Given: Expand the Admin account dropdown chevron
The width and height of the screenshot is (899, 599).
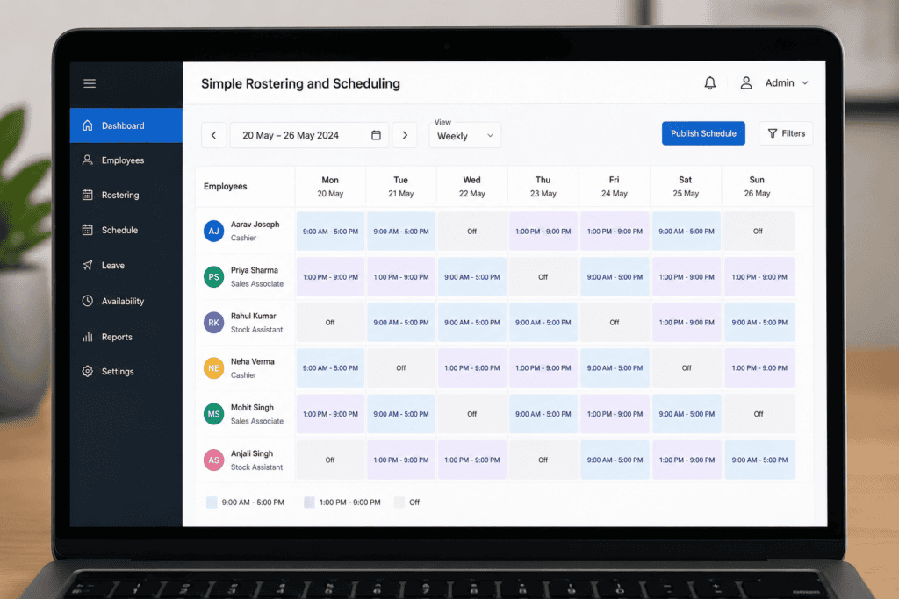Looking at the screenshot, I should (805, 83).
